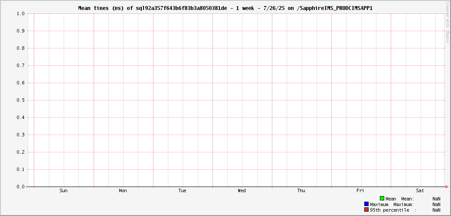Screen dimensions: 451x216
Task: Click the Sun day label
Action: 64,191
